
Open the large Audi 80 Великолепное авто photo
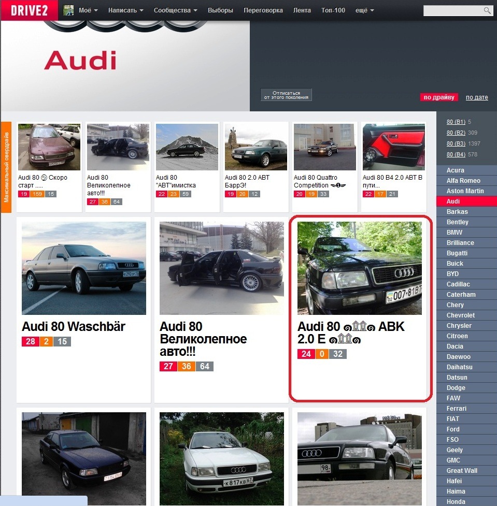coord(221,268)
